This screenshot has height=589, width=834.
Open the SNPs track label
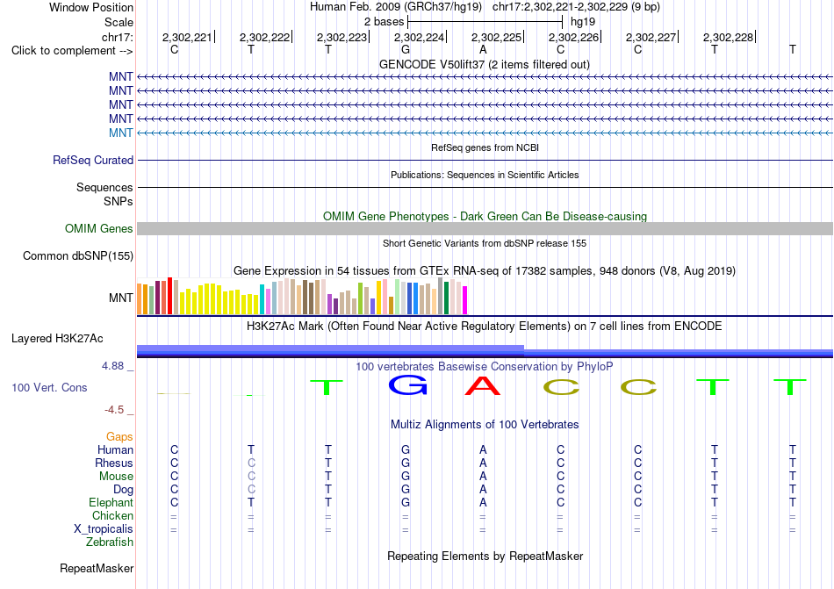(119, 202)
